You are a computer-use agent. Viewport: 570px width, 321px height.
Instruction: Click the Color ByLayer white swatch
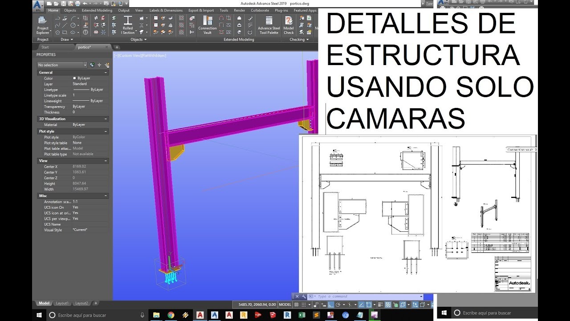point(74,78)
